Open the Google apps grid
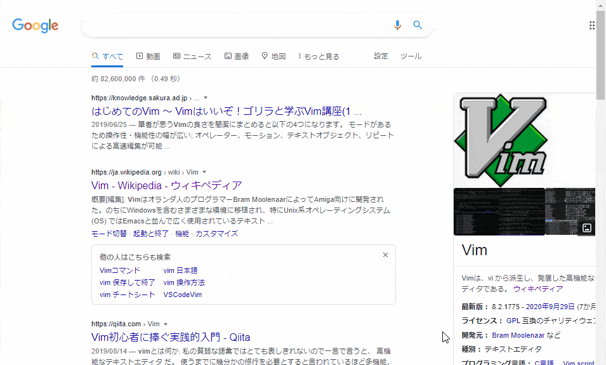Image resolution: width=606 pixels, height=365 pixels. (591, 25)
